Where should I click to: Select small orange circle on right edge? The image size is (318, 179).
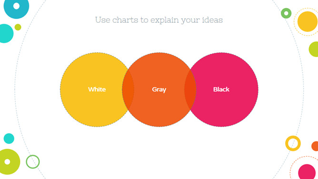pos(315,146)
